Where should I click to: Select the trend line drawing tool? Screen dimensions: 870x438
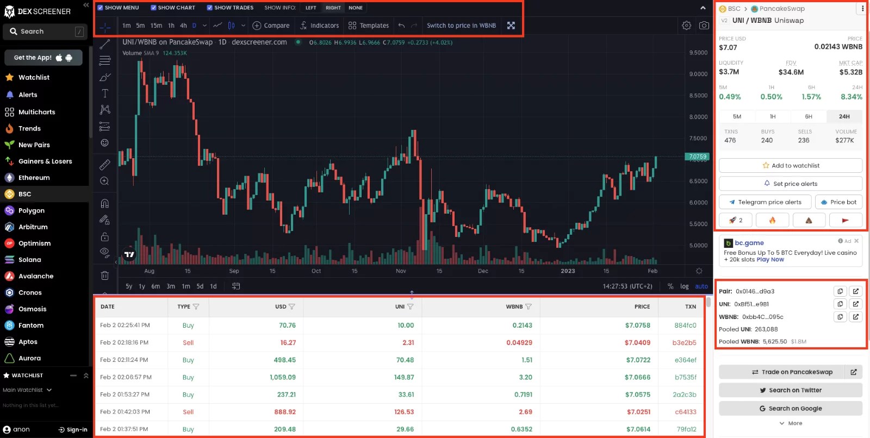pyautogui.click(x=105, y=44)
